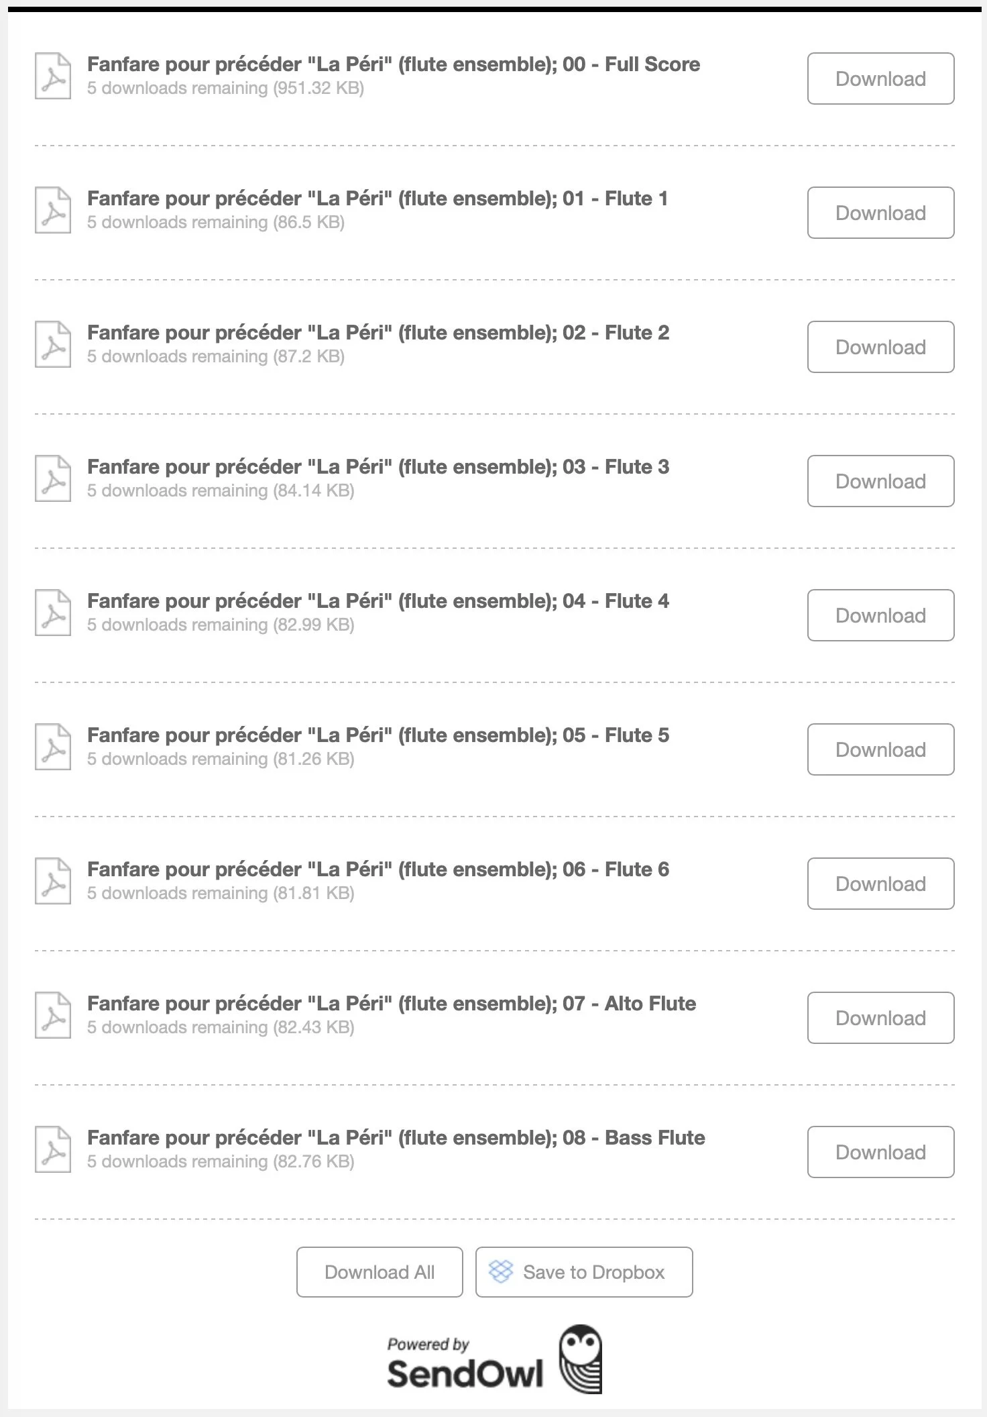
Task: Click PDF icon beside Flute 4 file
Action: click(53, 613)
